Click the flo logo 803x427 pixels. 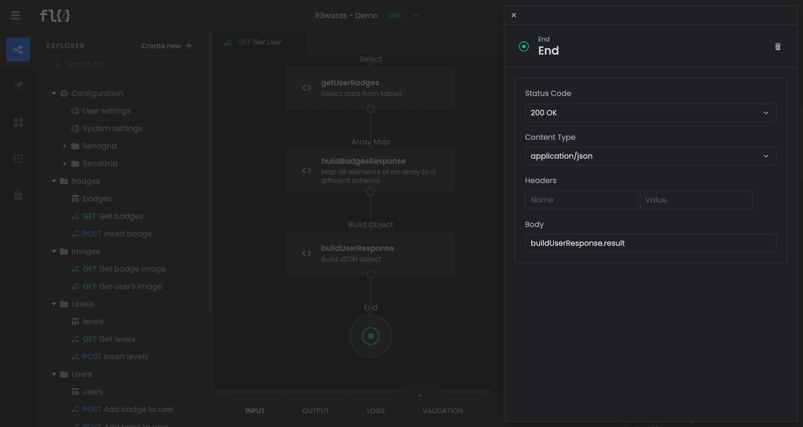pos(55,15)
